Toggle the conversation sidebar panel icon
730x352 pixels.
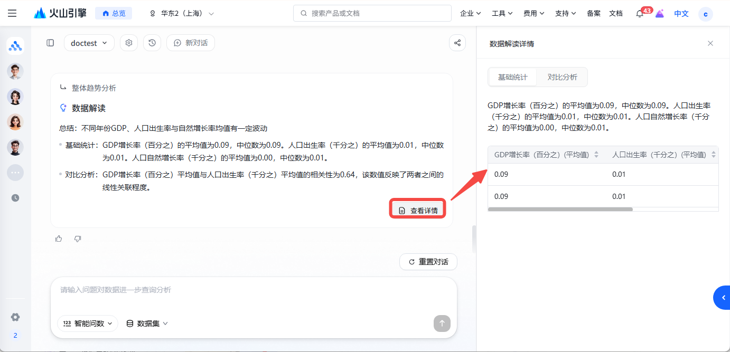point(50,43)
